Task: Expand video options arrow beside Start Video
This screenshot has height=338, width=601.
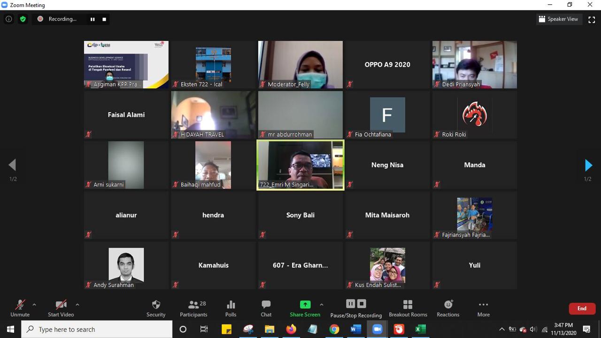Action: click(x=77, y=305)
